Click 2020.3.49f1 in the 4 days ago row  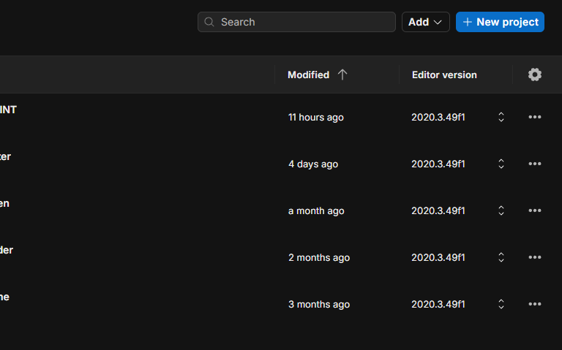click(x=438, y=164)
